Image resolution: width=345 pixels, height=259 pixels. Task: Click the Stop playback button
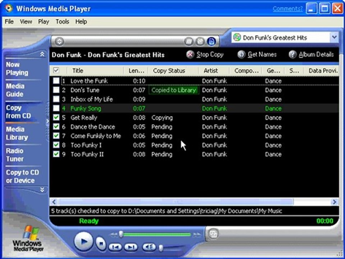coord(101,244)
